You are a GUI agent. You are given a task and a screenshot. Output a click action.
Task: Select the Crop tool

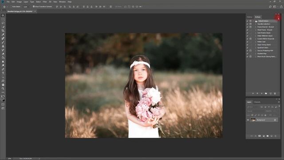click(x=3, y=31)
